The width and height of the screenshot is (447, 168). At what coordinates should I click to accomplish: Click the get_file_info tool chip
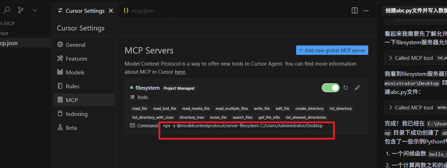click(x=269, y=117)
